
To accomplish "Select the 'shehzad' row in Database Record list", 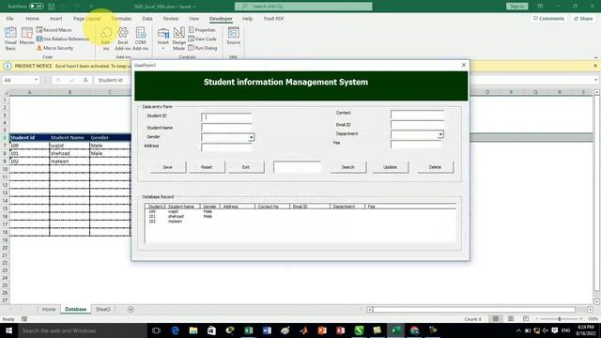I will click(x=300, y=217).
